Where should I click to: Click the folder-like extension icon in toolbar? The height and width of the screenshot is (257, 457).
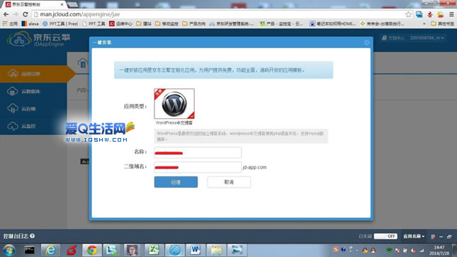(x=441, y=14)
